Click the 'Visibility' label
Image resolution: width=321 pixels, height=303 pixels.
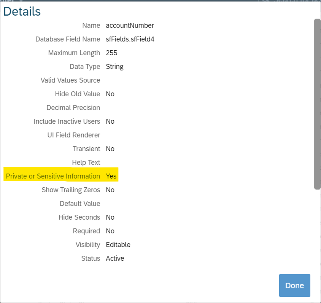tap(88, 245)
